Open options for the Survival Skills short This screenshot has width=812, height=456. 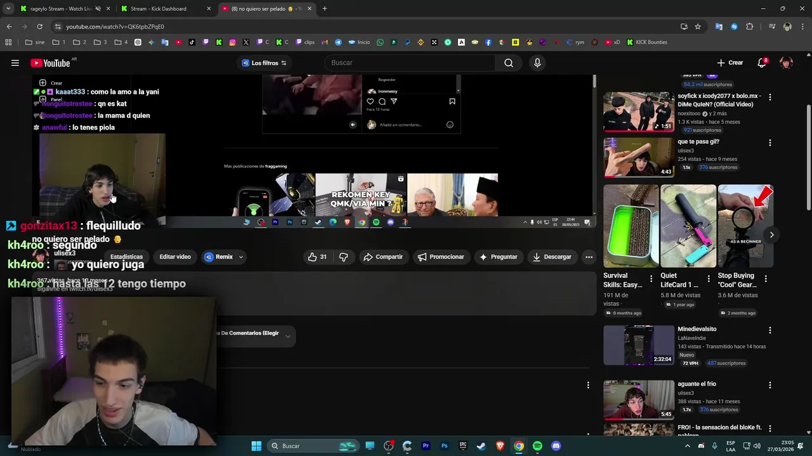point(651,279)
